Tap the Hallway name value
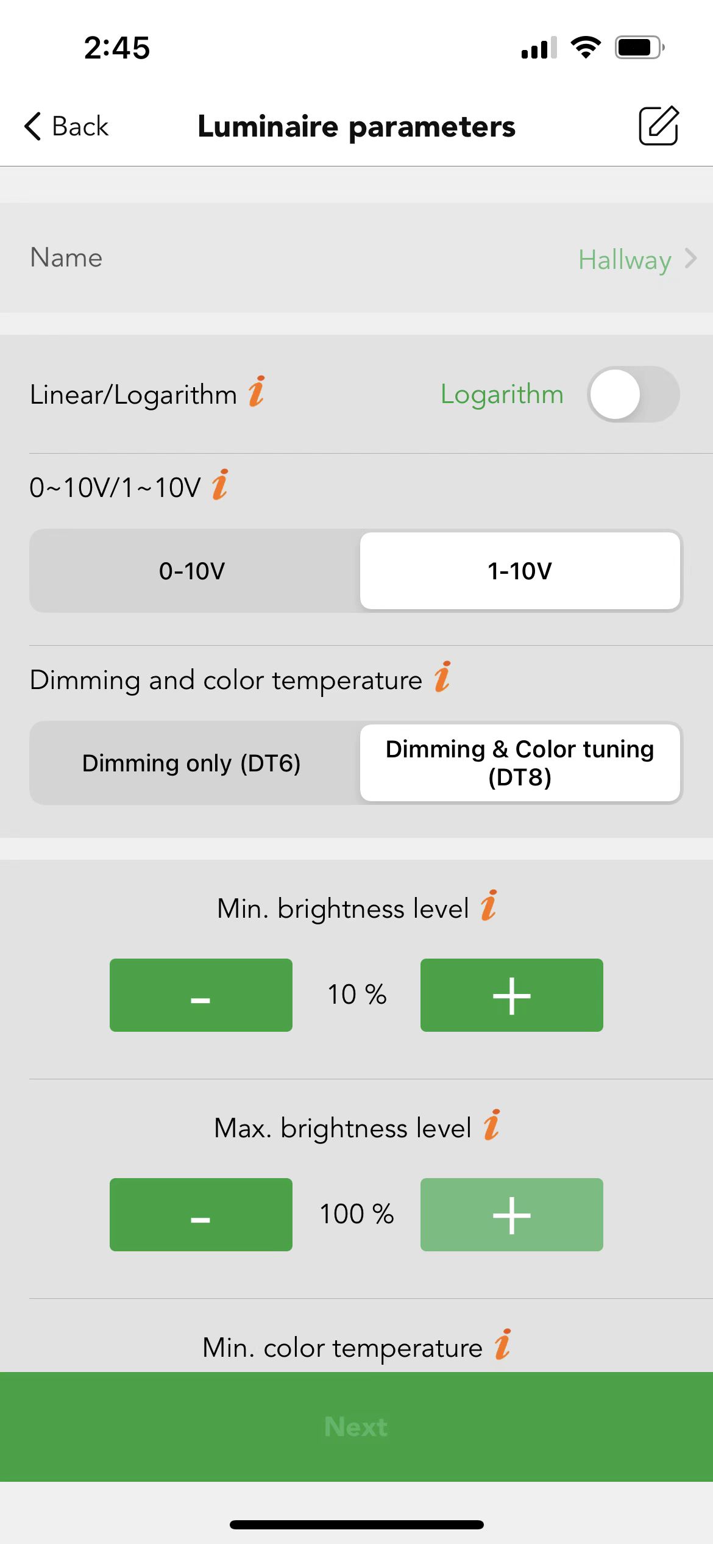Image resolution: width=713 pixels, height=1544 pixels. [625, 260]
